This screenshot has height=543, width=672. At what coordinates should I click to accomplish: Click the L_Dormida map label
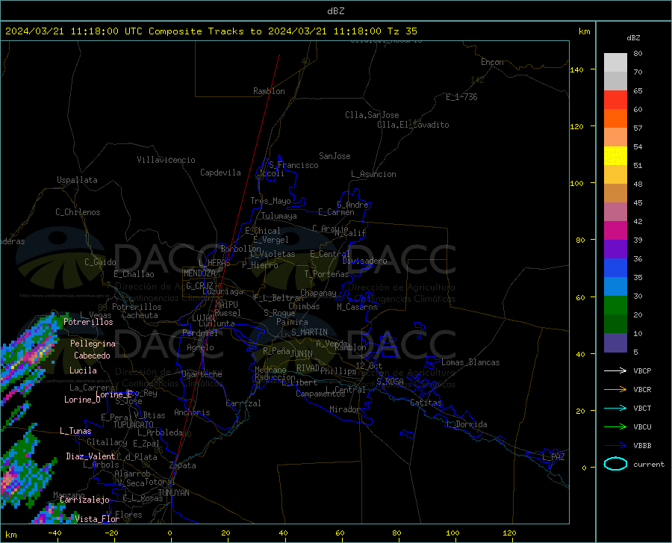pyautogui.click(x=465, y=424)
